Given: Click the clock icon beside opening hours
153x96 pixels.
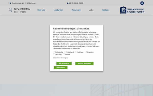Looking at the screenshot, I should click(68, 3).
